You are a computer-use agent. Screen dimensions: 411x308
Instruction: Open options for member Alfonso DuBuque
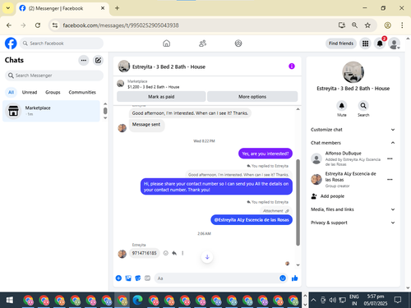[390, 159]
